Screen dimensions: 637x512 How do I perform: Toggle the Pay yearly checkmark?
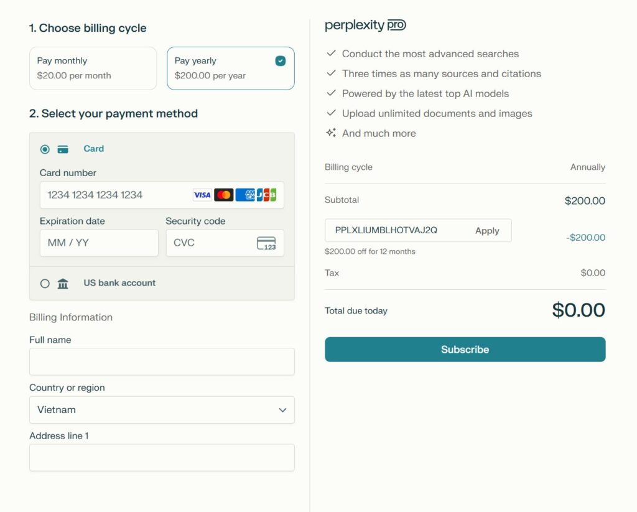281,61
